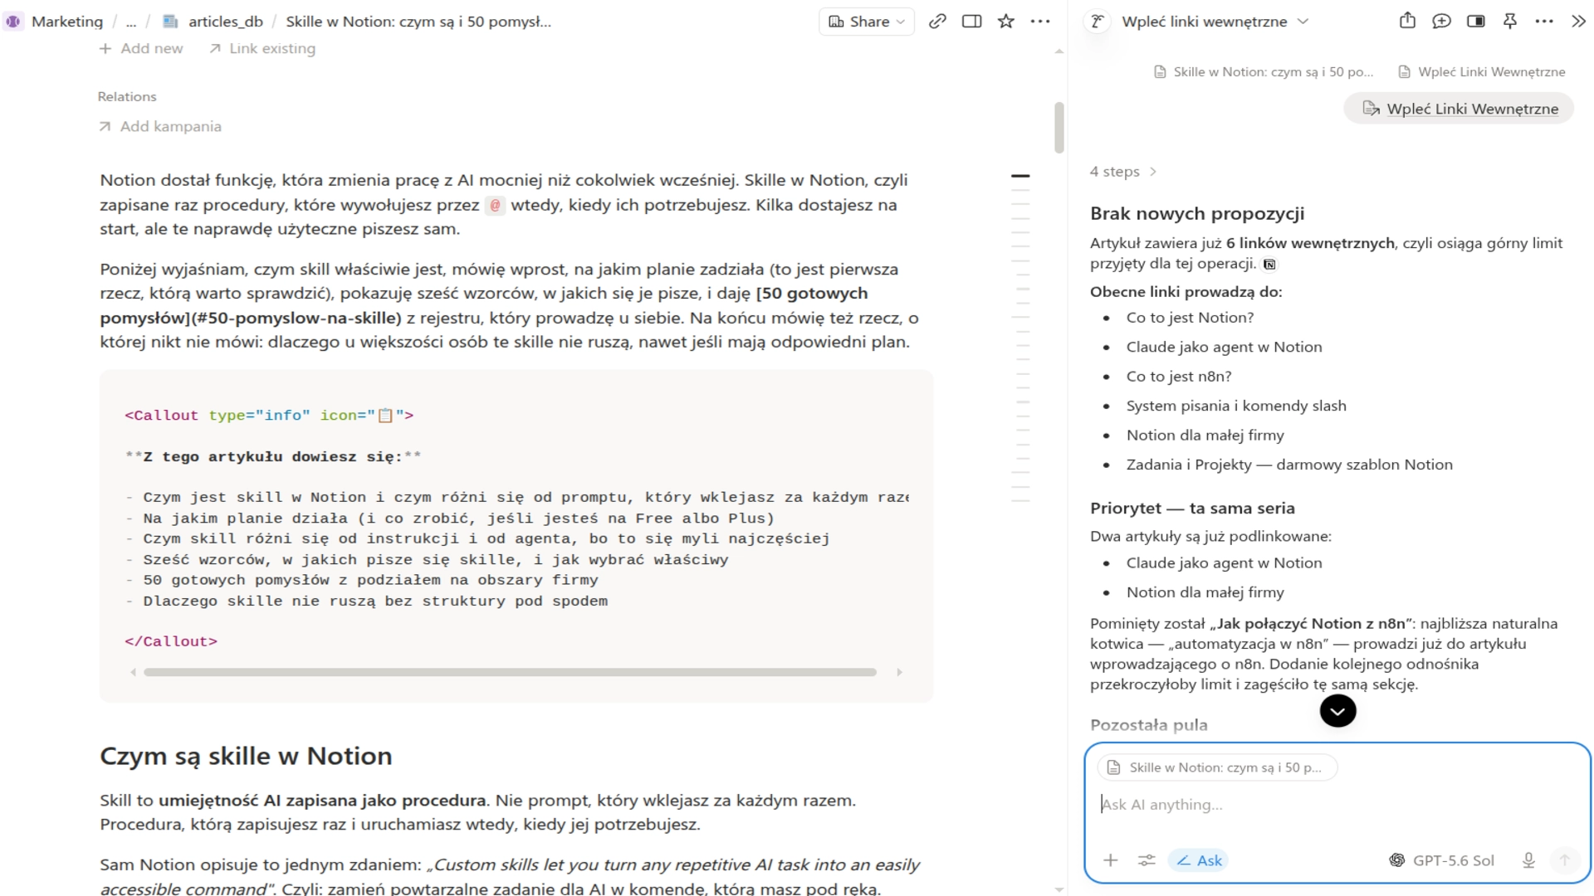Click the code block horizontal scrollbar
Screen dimensions: 1594x896
point(510,672)
